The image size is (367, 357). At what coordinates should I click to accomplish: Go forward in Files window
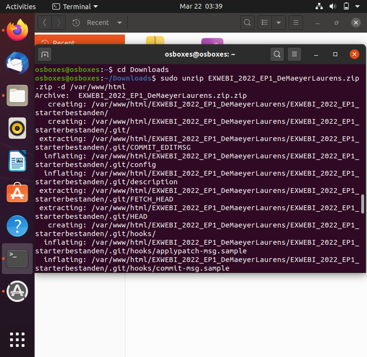coord(59,23)
